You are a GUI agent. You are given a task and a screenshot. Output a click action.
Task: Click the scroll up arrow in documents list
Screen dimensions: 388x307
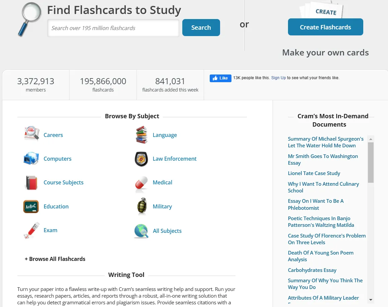click(371, 139)
